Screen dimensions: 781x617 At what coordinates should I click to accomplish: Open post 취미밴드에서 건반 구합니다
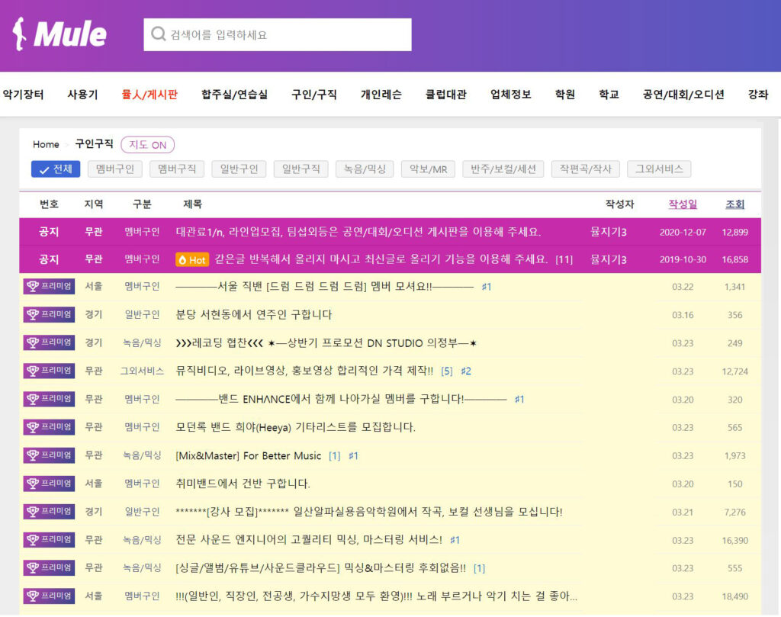click(243, 483)
